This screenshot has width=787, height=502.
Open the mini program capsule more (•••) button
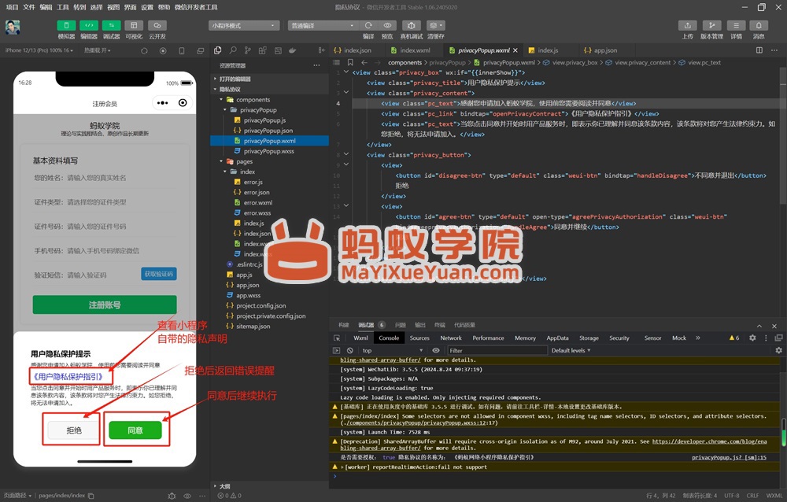pos(163,103)
